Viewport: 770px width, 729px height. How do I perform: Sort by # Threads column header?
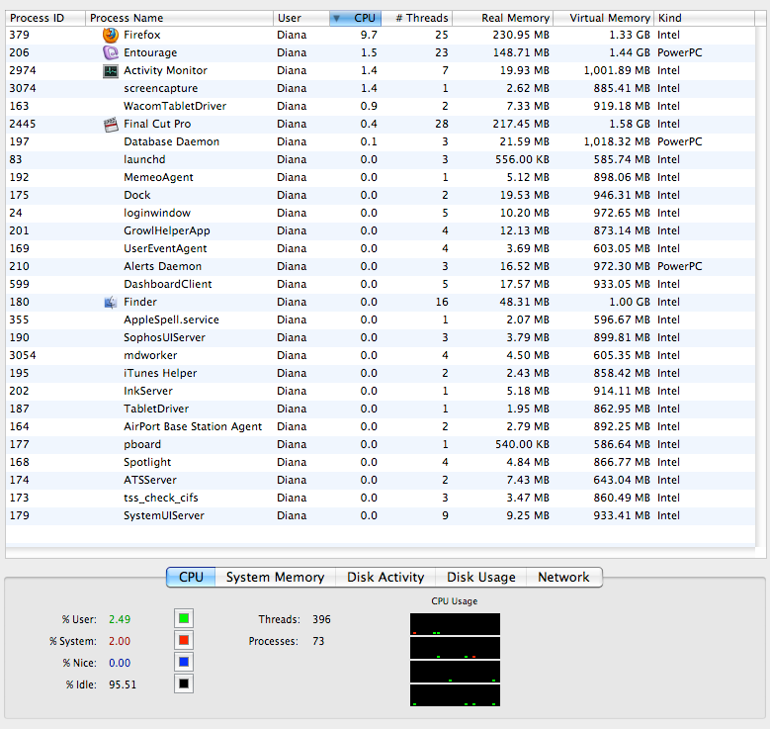pyautogui.click(x=417, y=18)
